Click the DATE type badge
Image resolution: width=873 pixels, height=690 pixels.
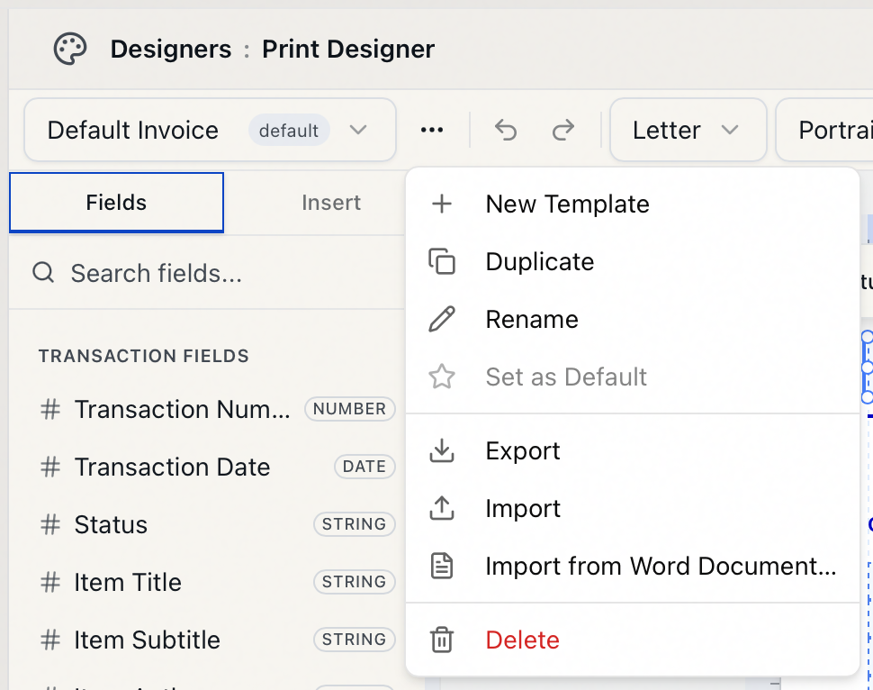tap(364, 467)
